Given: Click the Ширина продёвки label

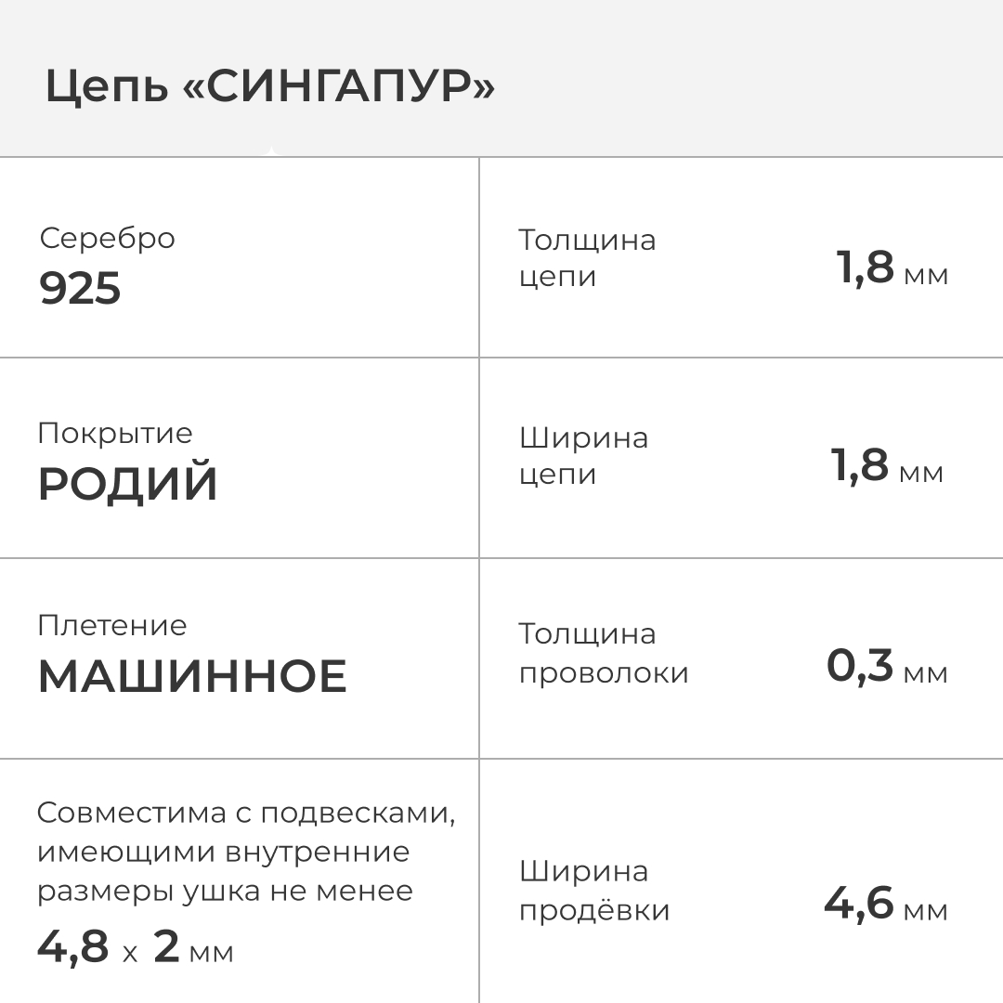Looking at the screenshot, I should point(594,891).
